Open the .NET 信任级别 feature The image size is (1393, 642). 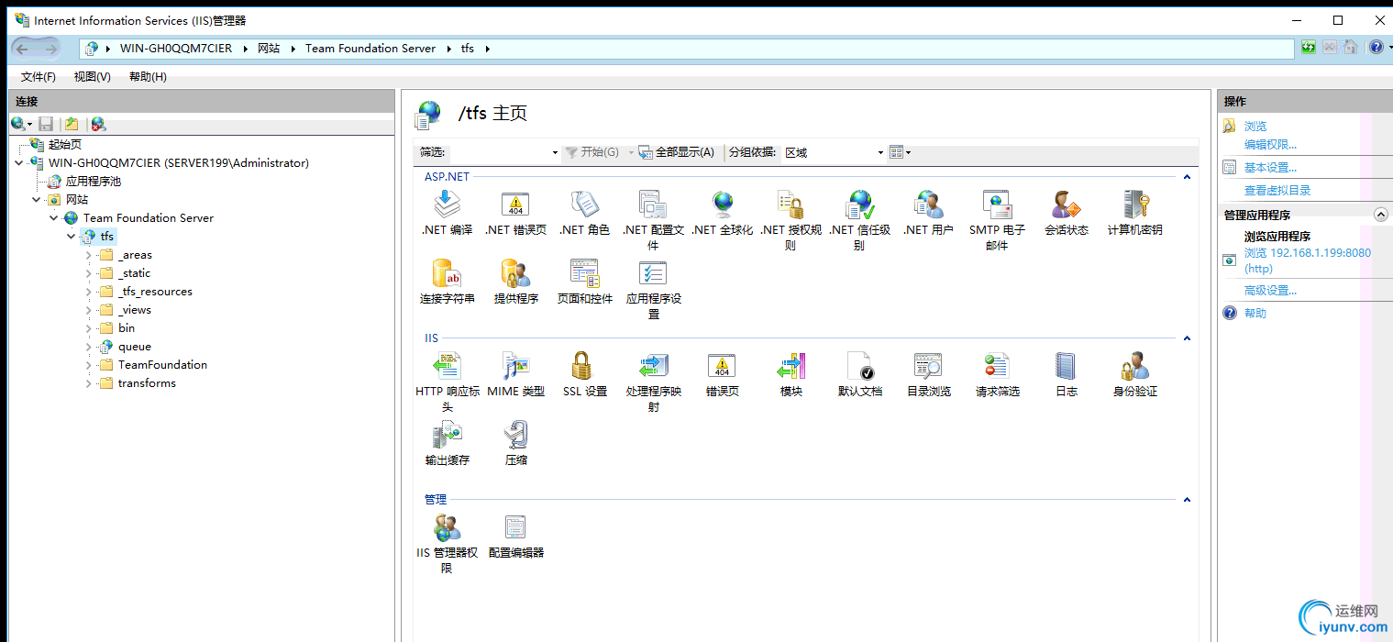[x=859, y=220]
